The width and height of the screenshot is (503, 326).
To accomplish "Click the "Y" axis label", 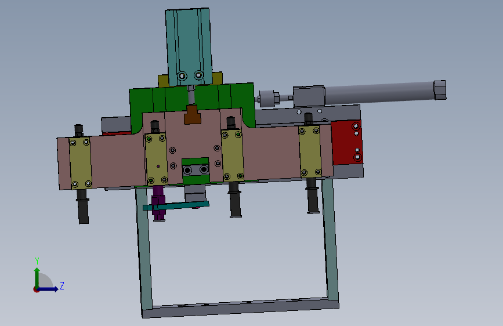I will (x=37, y=261).
